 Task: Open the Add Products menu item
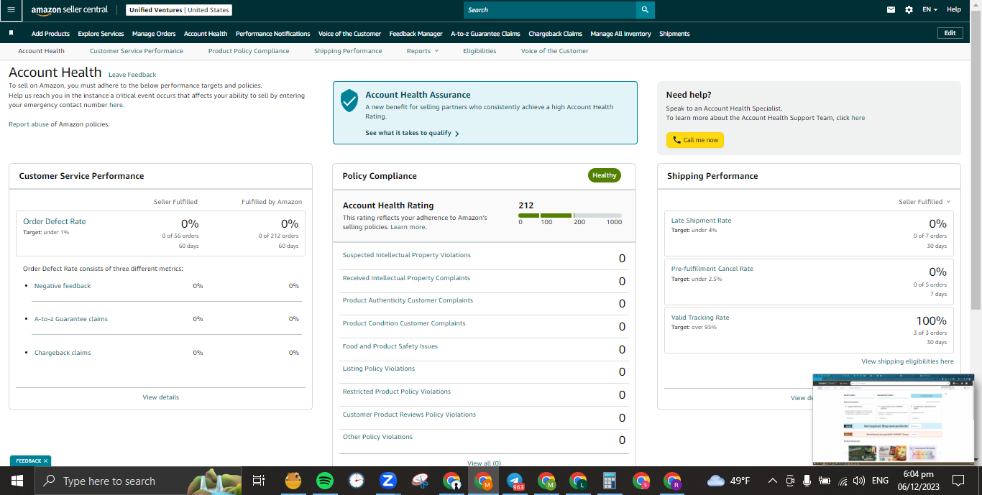pos(50,34)
